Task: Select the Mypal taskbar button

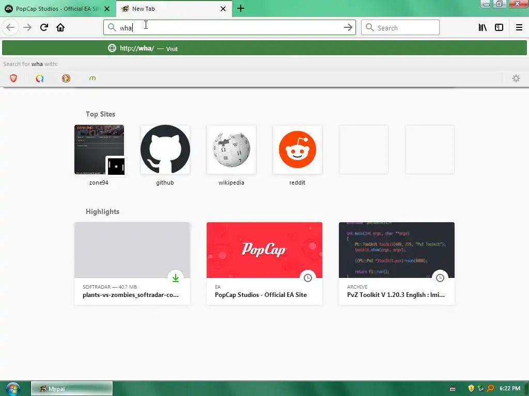Action: 72,389
